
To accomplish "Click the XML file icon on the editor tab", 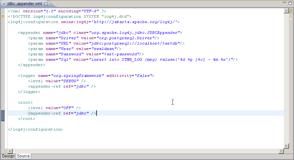I will pos(4,4).
